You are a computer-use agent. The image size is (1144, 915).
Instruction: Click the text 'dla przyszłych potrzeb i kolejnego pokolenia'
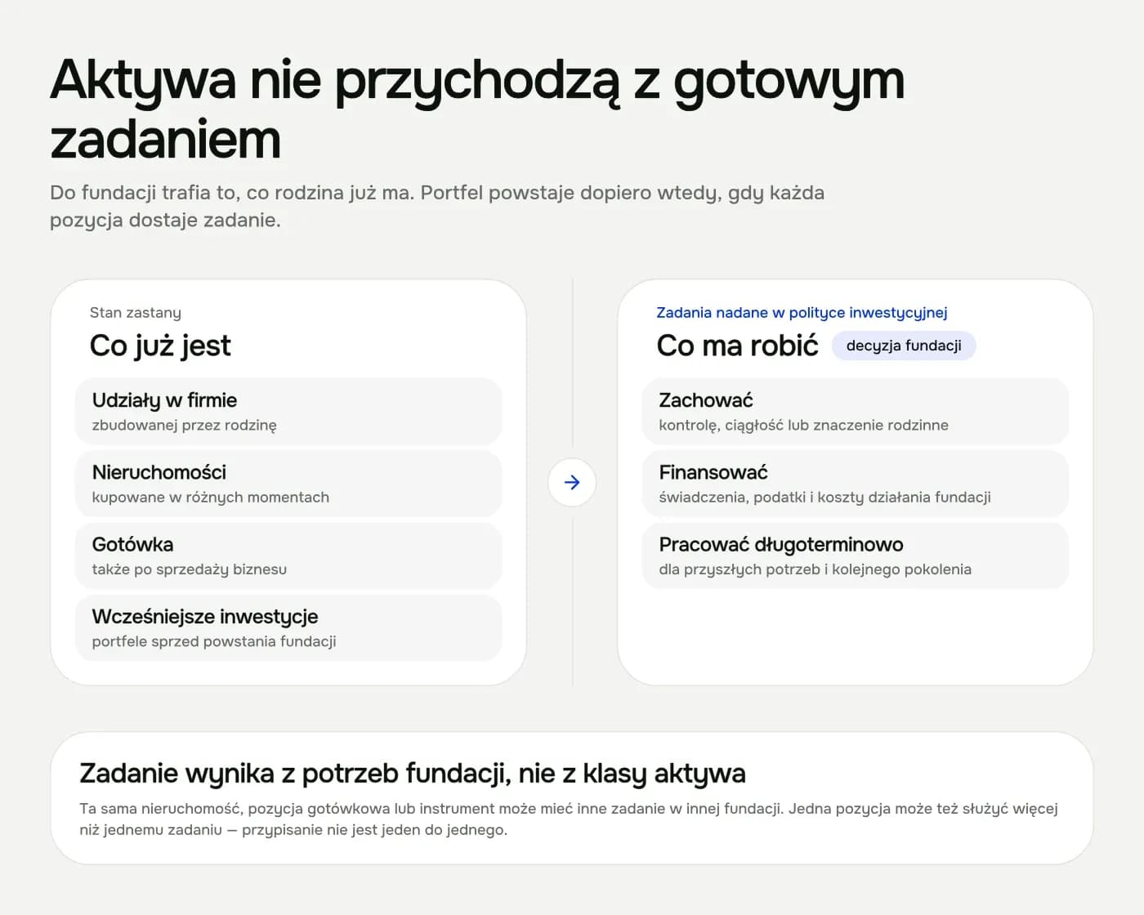[x=816, y=569]
